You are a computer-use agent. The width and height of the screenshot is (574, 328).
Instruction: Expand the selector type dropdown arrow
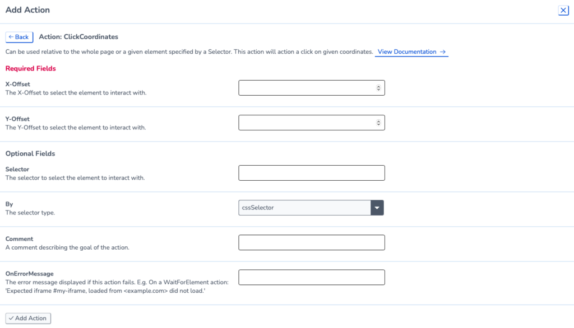(377, 208)
